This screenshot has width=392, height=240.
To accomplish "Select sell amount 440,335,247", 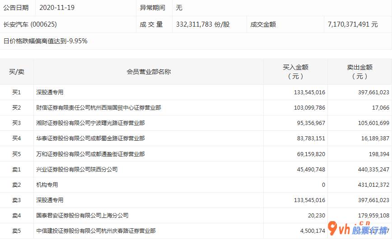I will click(x=373, y=170).
